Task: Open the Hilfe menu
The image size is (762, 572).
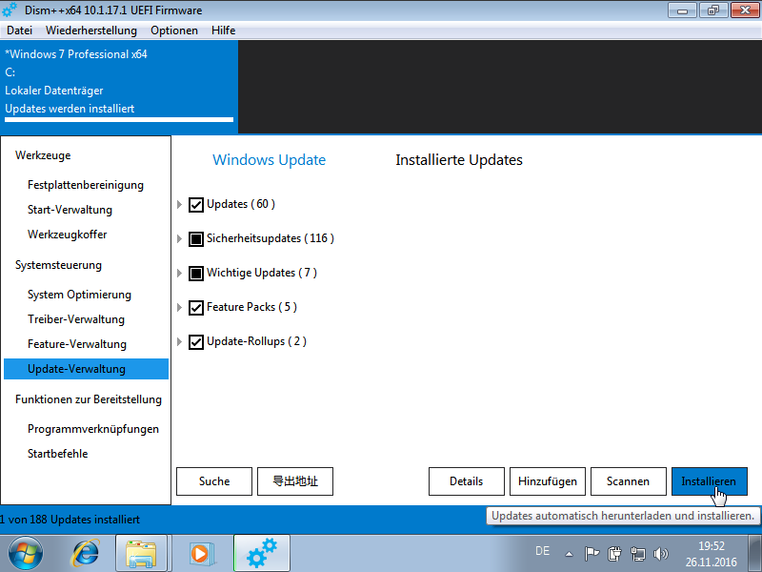Action: click(224, 31)
